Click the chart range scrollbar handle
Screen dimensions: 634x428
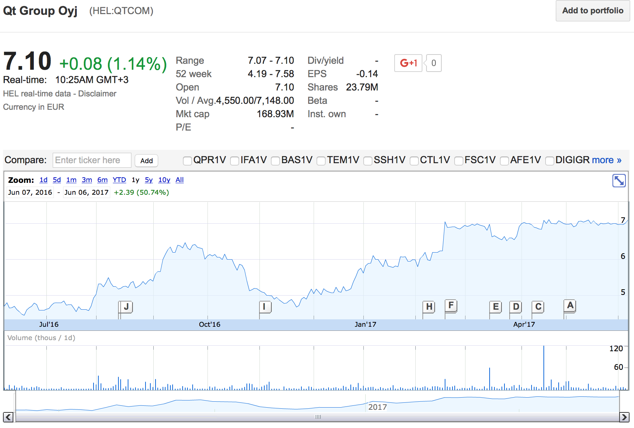pos(318,417)
